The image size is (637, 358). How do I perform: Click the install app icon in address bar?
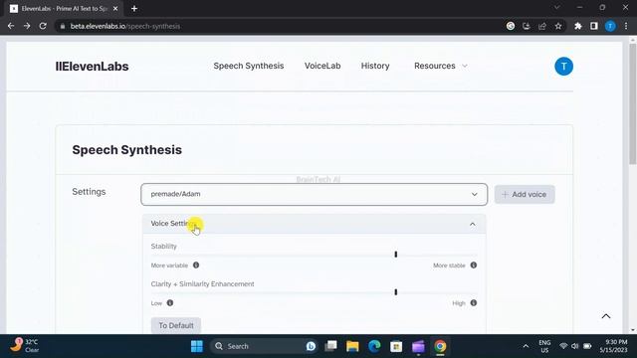[x=527, y=26]
